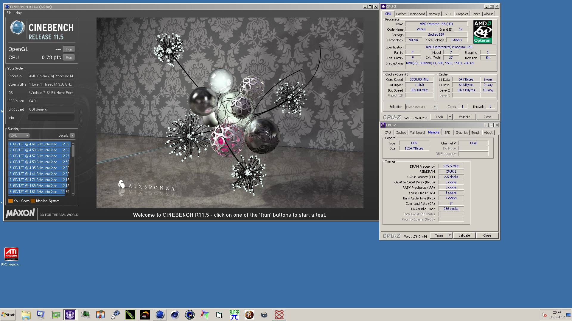Viewport: 572px width, 321px height.
Task: Click the CPU-Z chip icon in taskbar
Action: [70, 315]
